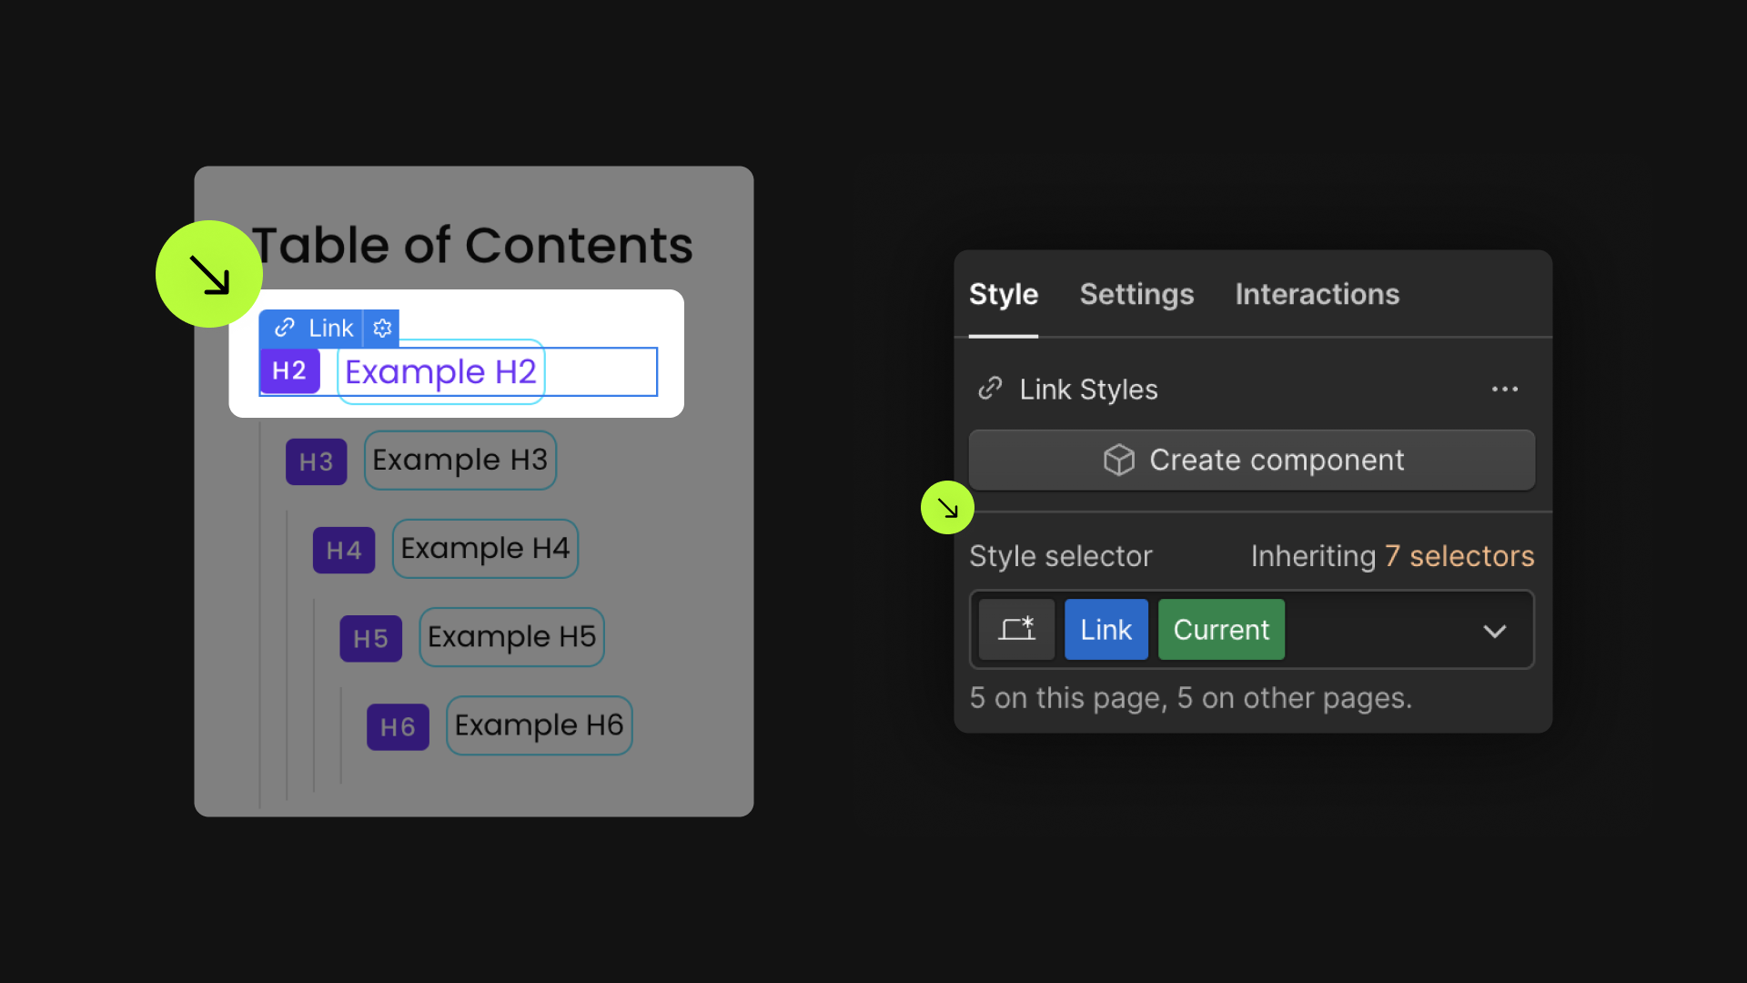The image size is (1747, 983).
Task: Click the H5 heading badge
Action: (x=370, y=638)
